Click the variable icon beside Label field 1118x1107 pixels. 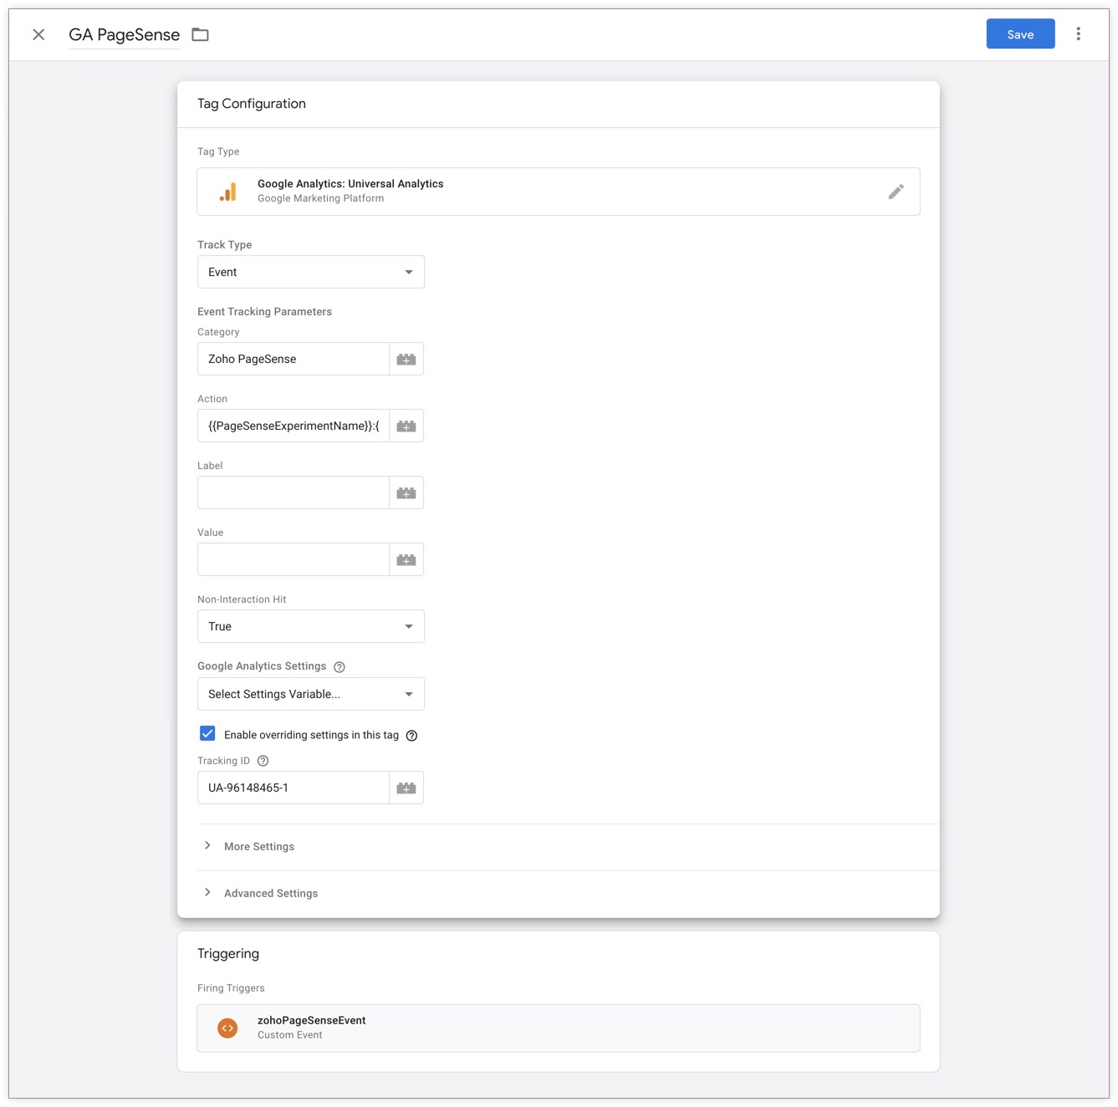click(x=406, y=493)
